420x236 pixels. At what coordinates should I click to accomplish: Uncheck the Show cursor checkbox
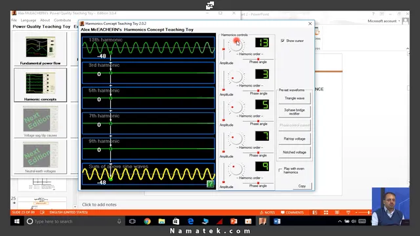pos(282,41)
